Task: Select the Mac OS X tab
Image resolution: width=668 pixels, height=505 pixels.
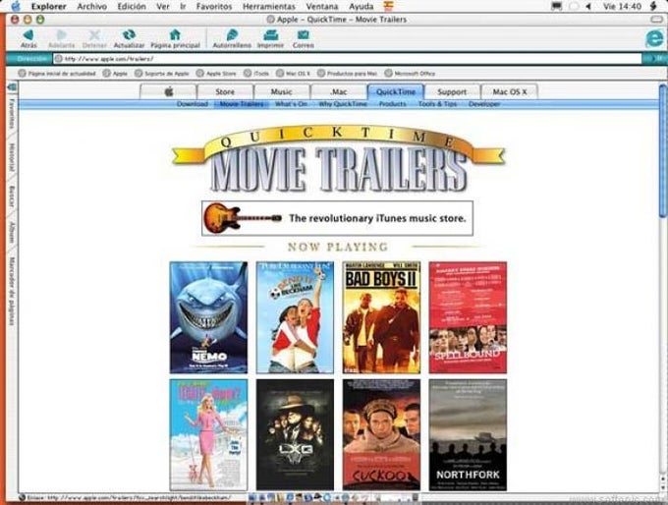Action: 510,91
